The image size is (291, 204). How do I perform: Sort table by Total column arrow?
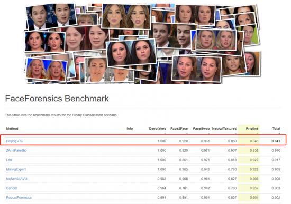point(279,133)
